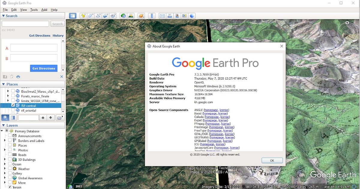Collapse the Primary Database tree
This screenshot has height=189, width=360.
pyautogui.click(x=2, y=131)
